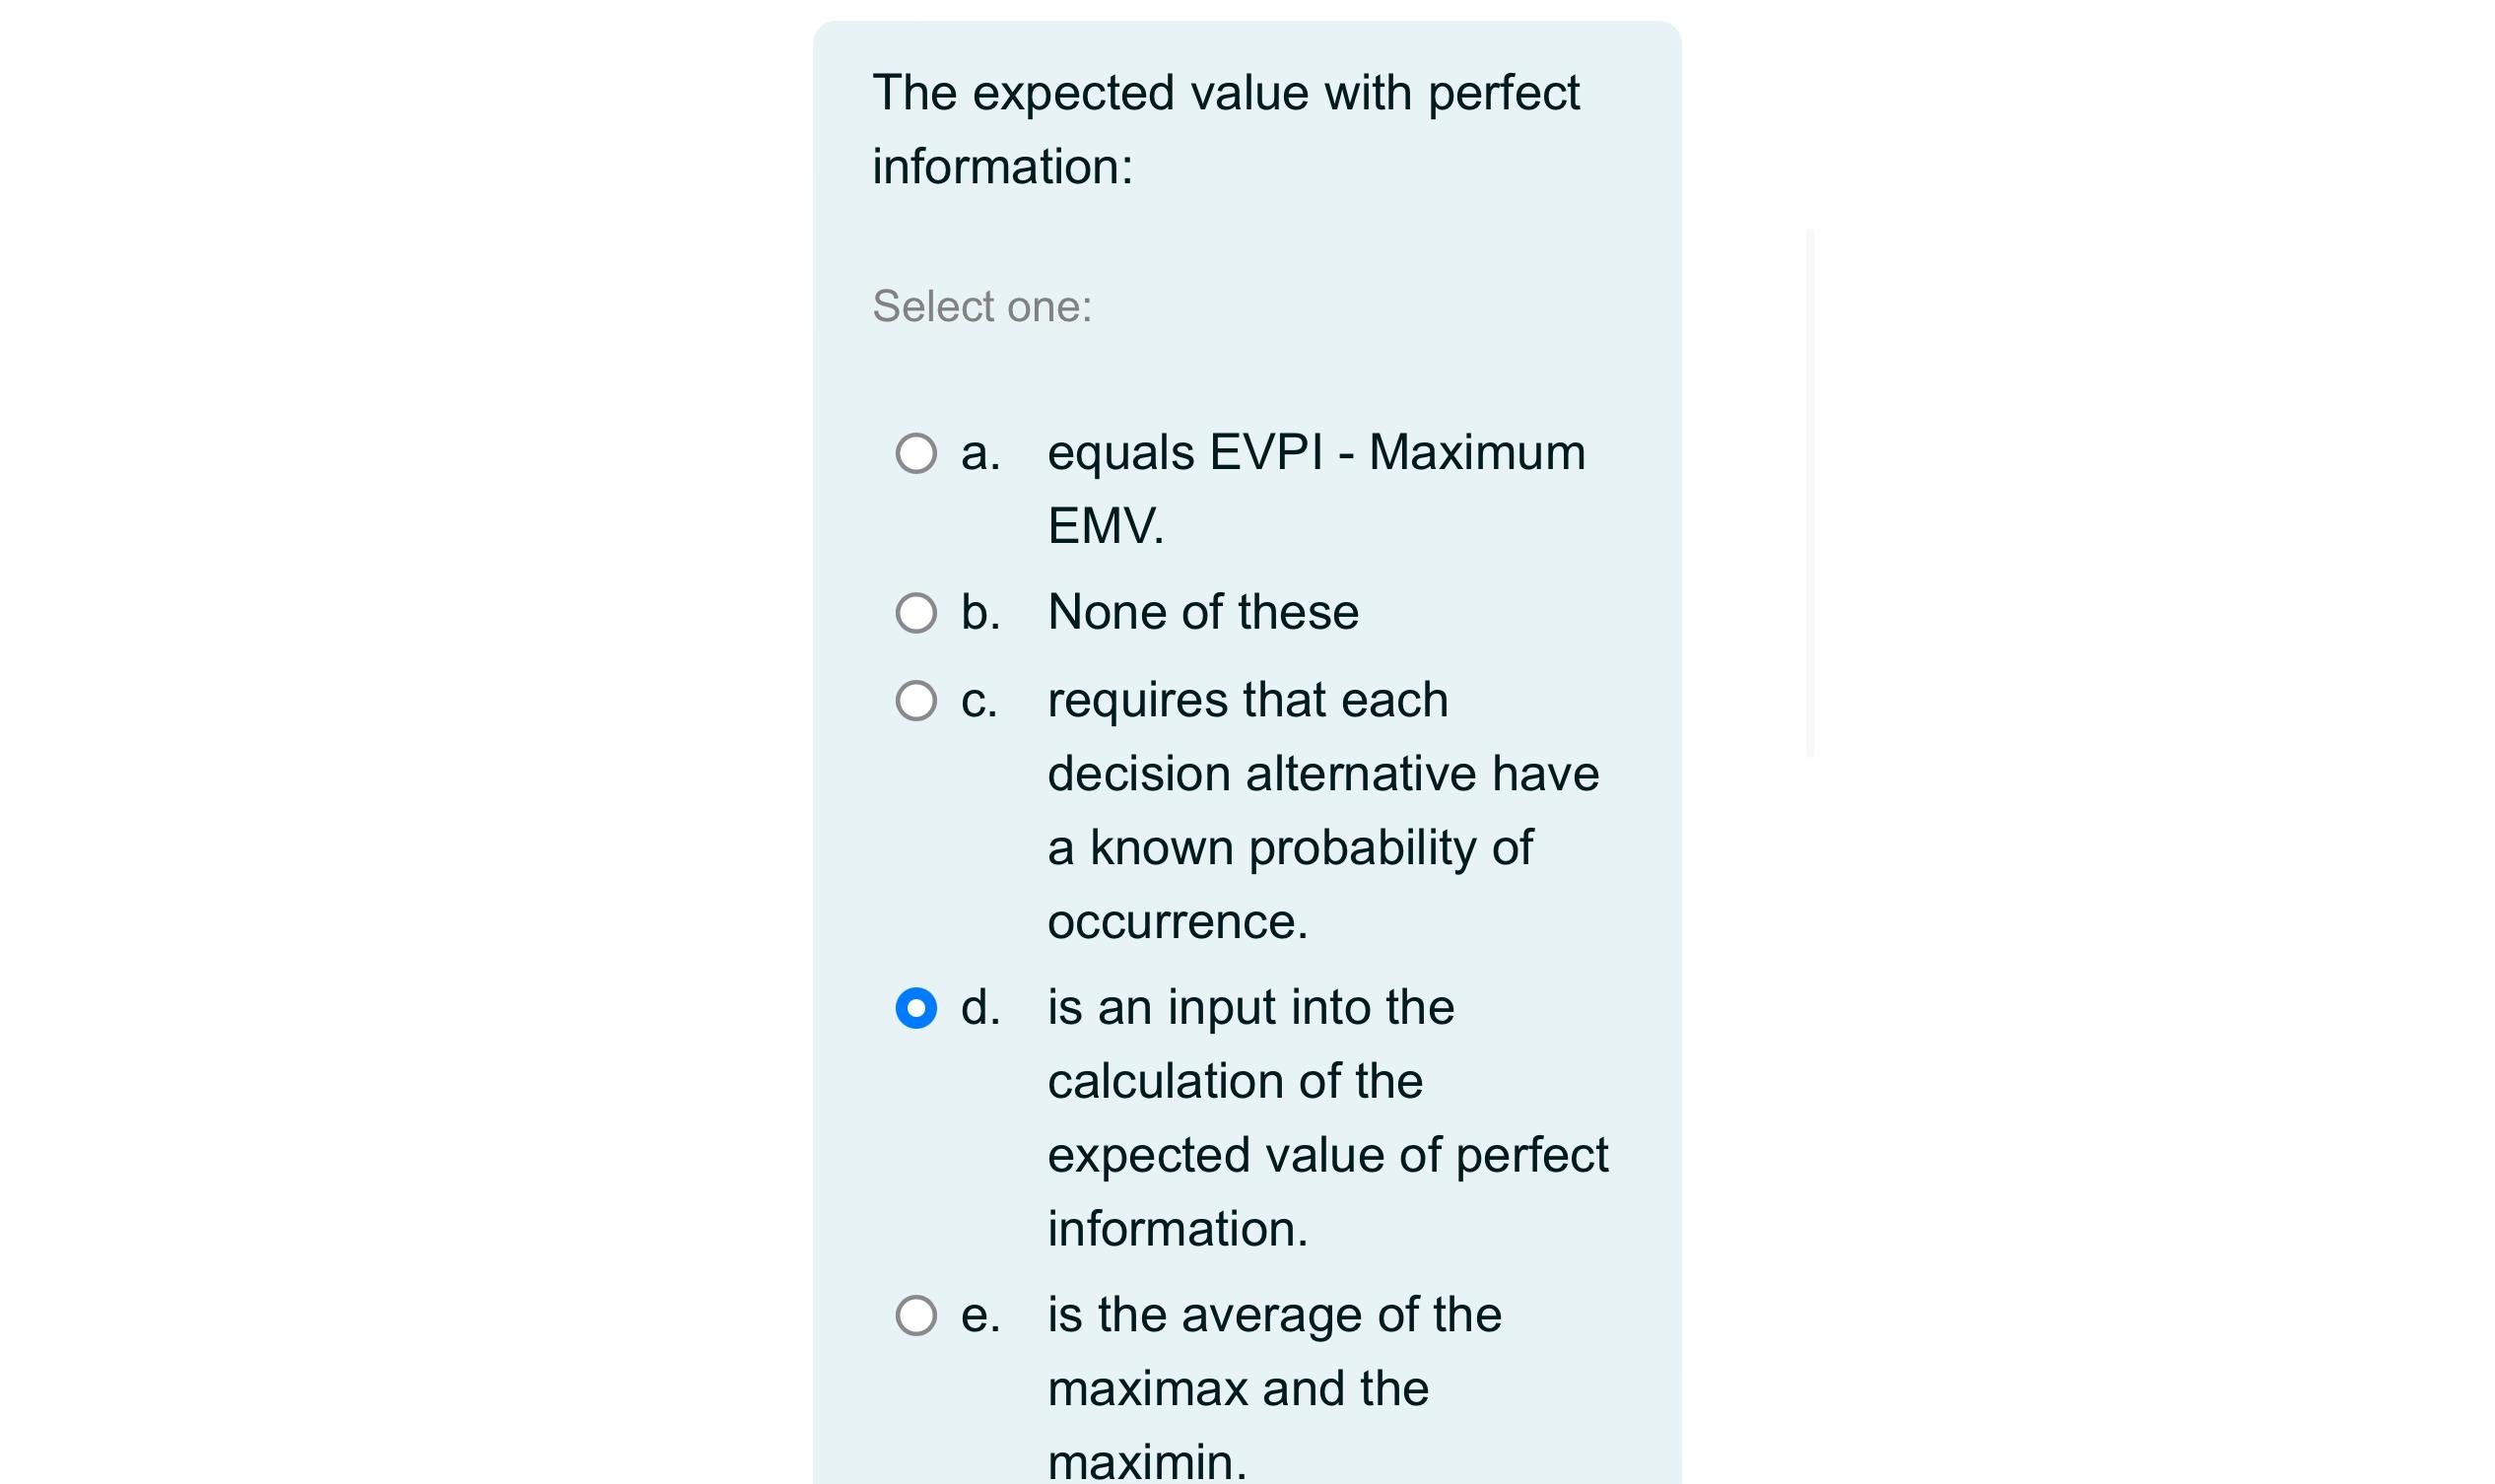Image resolution: width=2495 pixels, height=1484 pixels.
Task: Select radio button for option c
Action: 916,700
